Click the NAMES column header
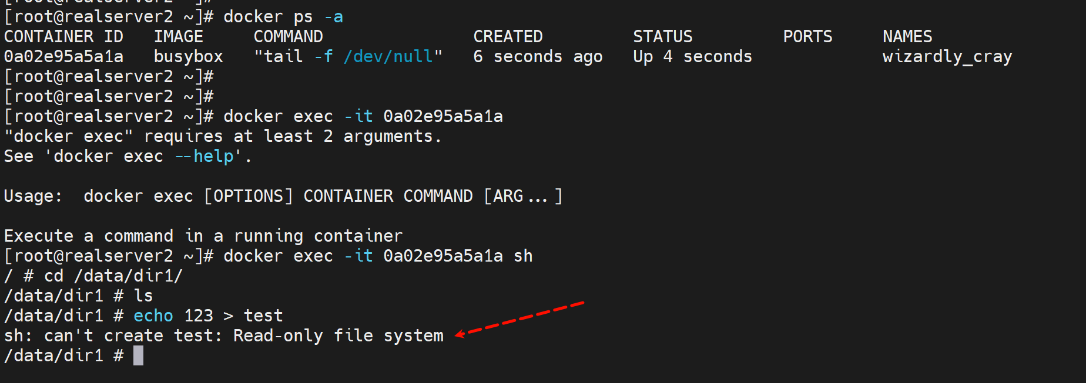 pos(907,36)
